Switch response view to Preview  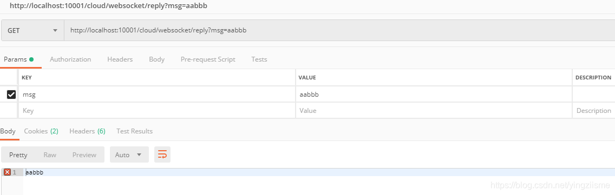(x=84, y=154)
